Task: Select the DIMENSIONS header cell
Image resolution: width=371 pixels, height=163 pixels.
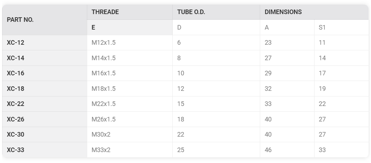Action: tap(283, 12)
